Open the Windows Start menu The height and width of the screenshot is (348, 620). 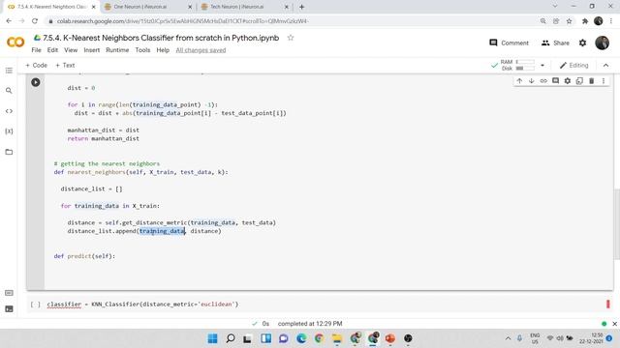213,338
